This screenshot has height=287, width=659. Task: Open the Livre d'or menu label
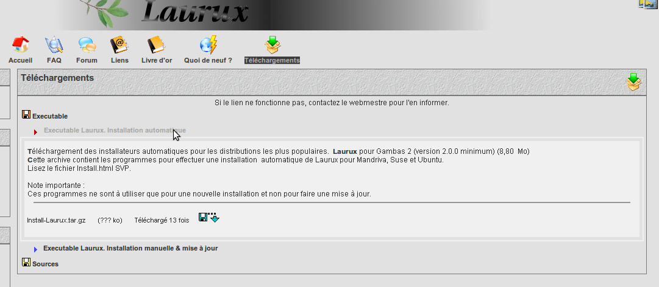157,60
